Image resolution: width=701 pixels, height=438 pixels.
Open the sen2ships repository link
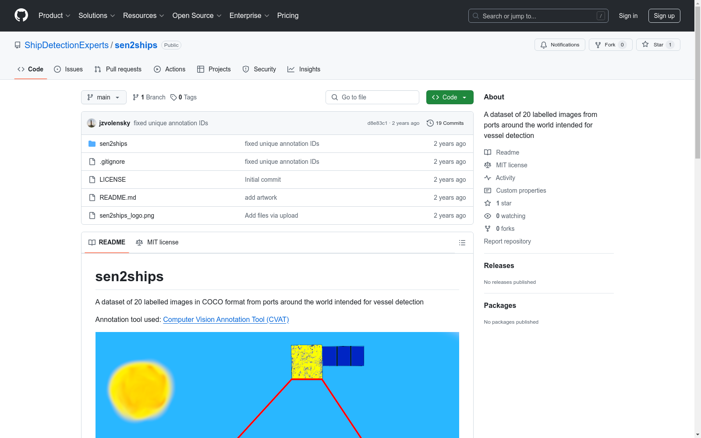coord(136,45)
